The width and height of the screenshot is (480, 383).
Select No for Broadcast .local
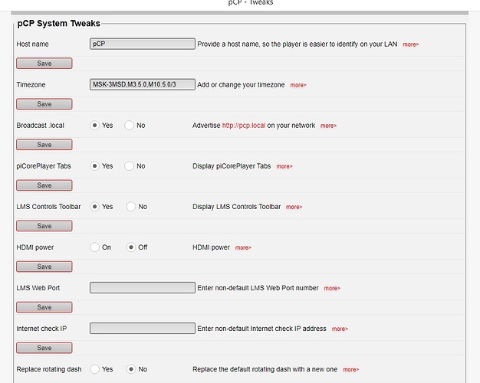(129, 125)
